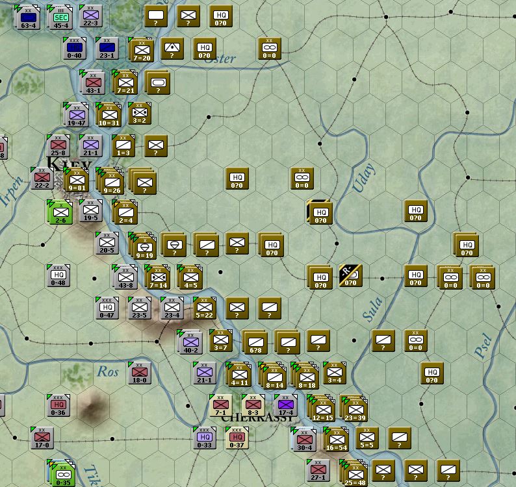Select the Soviet 4=5 infantry stack
The width and height of the screenshot is (516, 487).
[191, 277]
